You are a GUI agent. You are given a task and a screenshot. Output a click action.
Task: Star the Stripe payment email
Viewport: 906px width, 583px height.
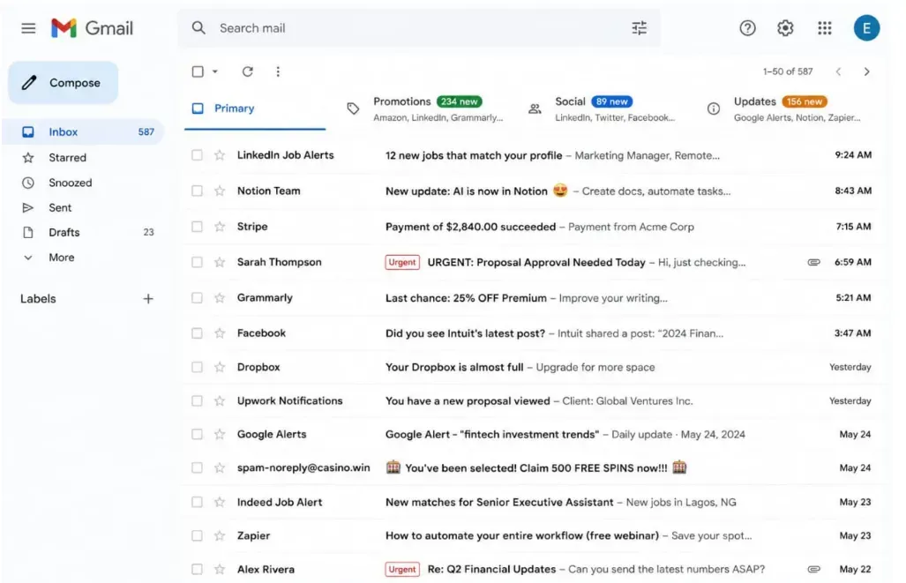tap(220, 227)
